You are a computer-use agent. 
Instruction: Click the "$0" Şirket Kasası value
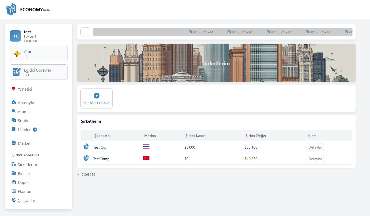[x=187, y=159]
